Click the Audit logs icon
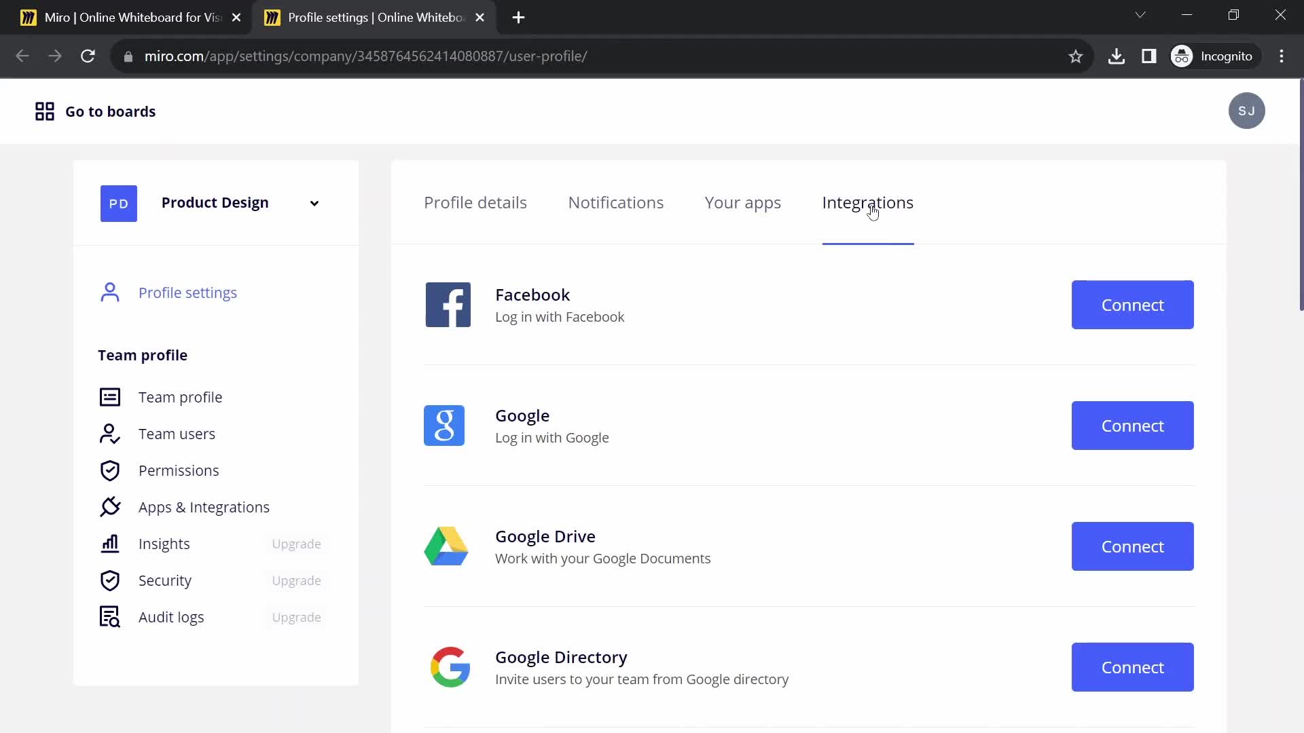1304x733 pixels. (110, 617)
